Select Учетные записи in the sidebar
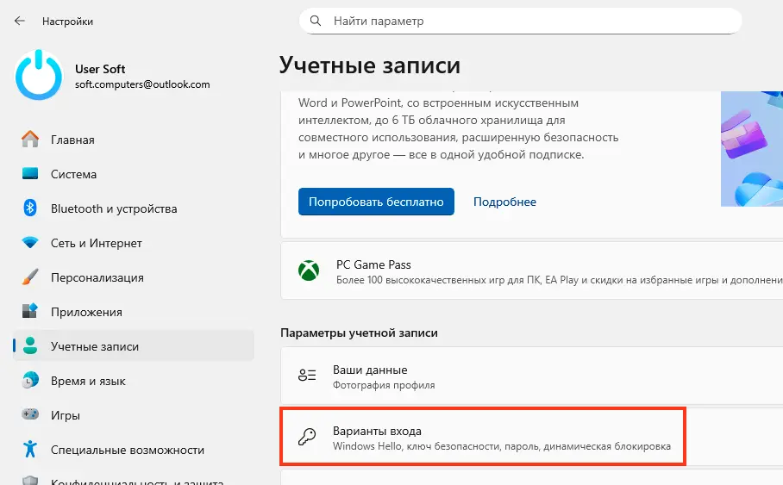The image size is (783, 485). pyautogui.click(x=94, y=346)
